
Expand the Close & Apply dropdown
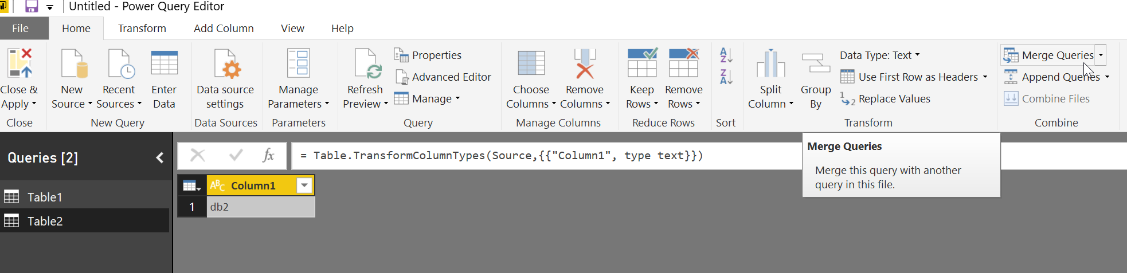coord(34,104)
